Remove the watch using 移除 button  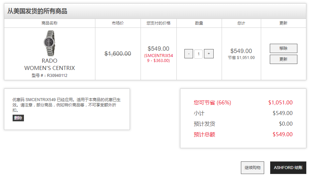click(x=283, y=48)
